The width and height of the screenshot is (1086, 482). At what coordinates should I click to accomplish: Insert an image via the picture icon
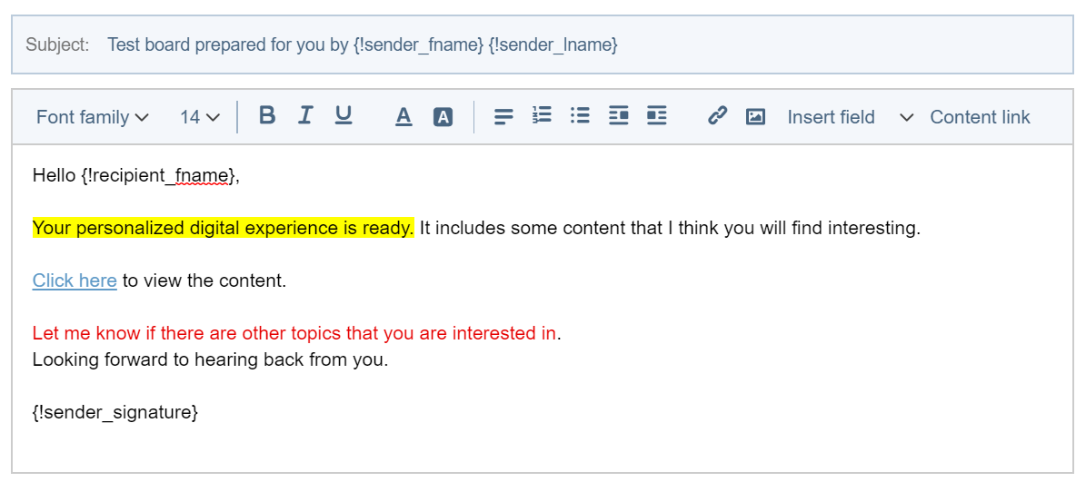tap(755, 117)
